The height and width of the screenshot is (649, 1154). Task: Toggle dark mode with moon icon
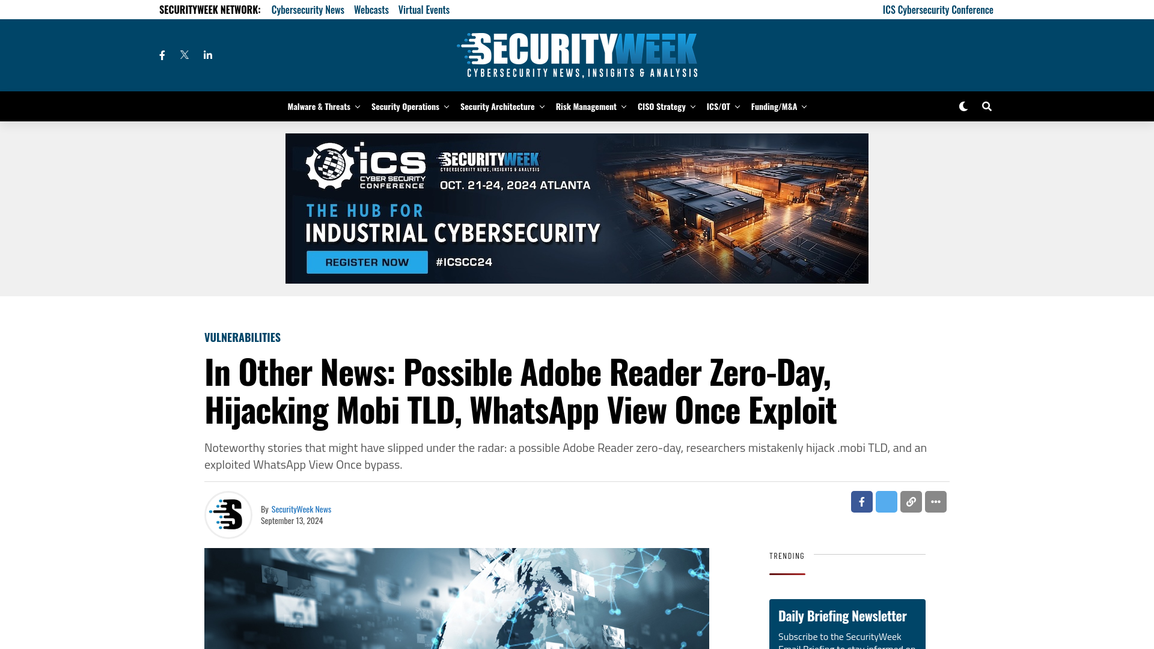coord(963,106)
